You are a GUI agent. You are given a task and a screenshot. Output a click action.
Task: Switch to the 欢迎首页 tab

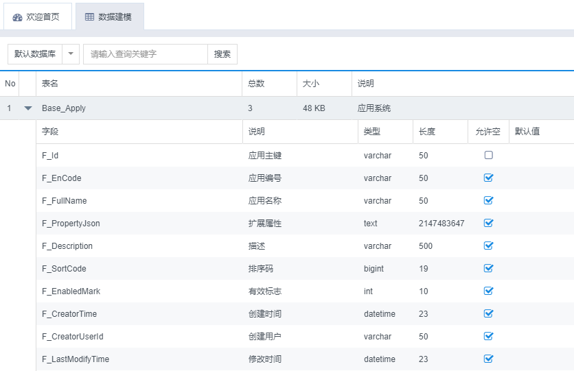point(38,17)
